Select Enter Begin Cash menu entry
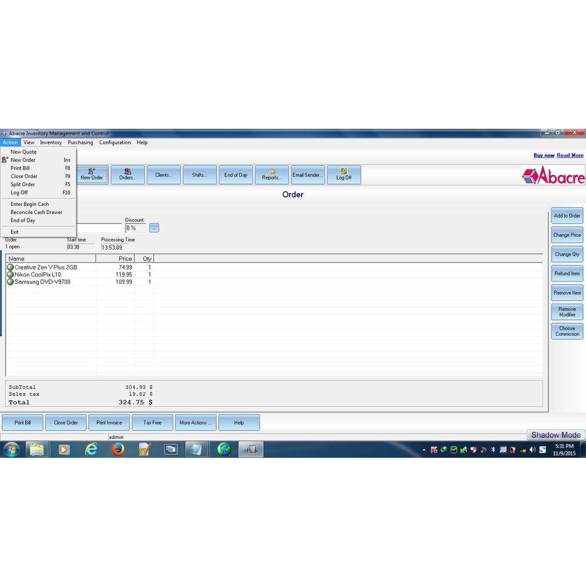The image size is (586, 586). pyautogui.click(x=38, y=204)
